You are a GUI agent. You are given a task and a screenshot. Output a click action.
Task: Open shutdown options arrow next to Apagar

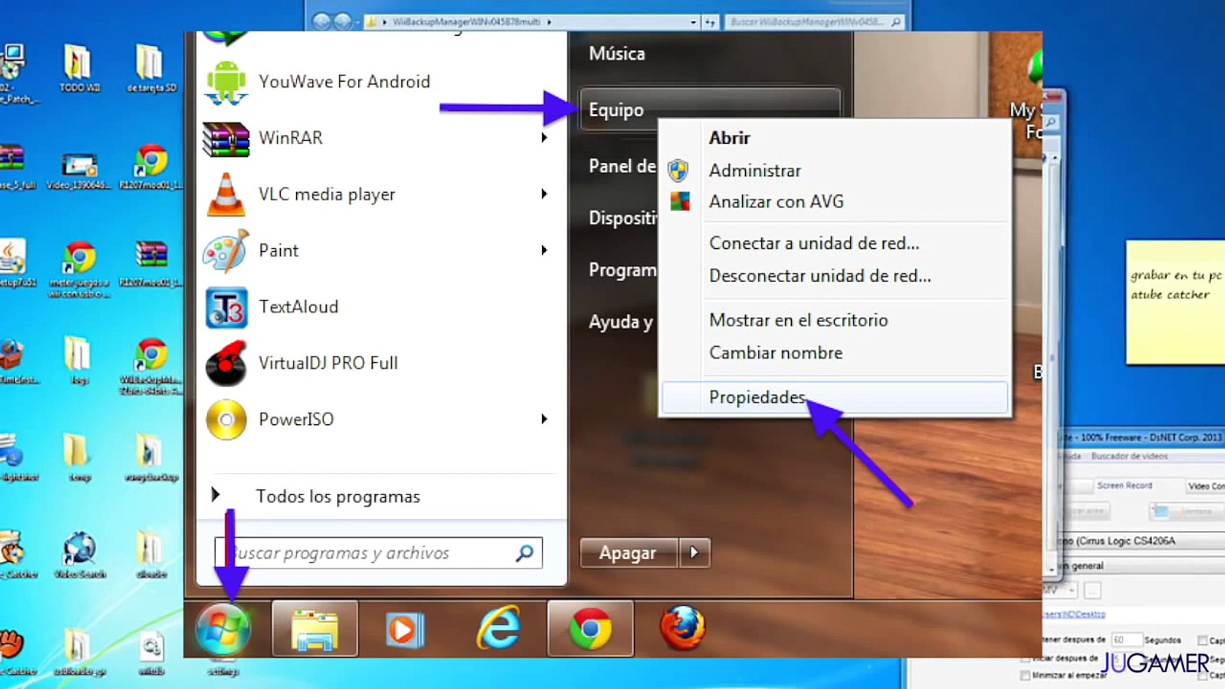click(x=694, y=552)
